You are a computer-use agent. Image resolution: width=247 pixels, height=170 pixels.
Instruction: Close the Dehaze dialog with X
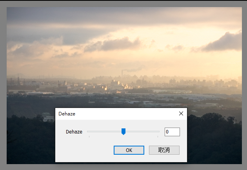click(181, 113)
